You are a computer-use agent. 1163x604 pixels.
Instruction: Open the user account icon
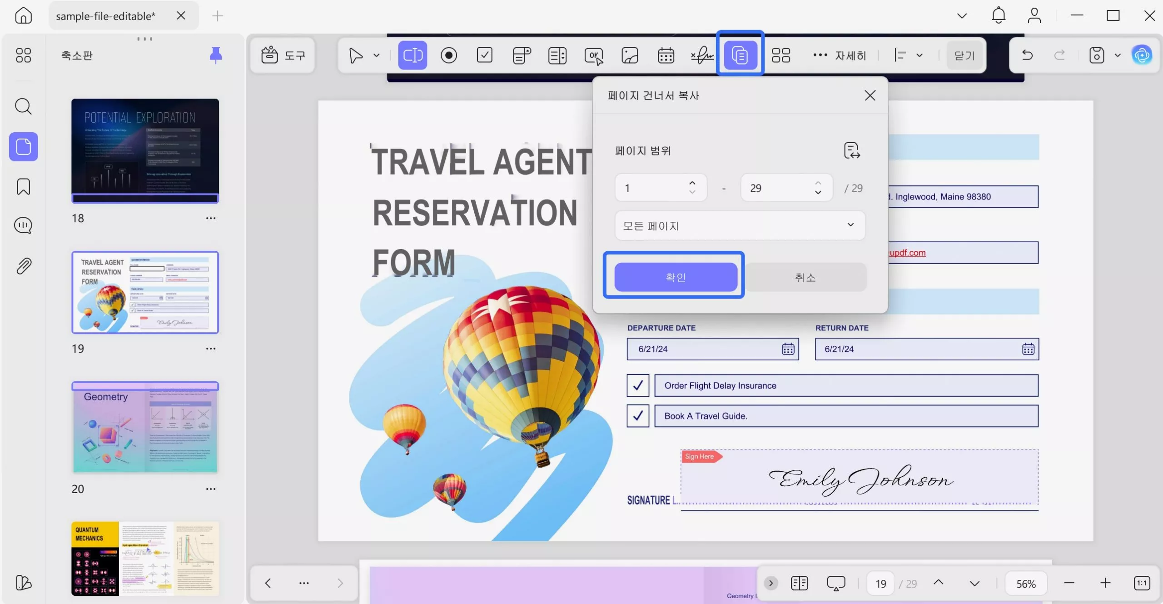coord(1034,15)
